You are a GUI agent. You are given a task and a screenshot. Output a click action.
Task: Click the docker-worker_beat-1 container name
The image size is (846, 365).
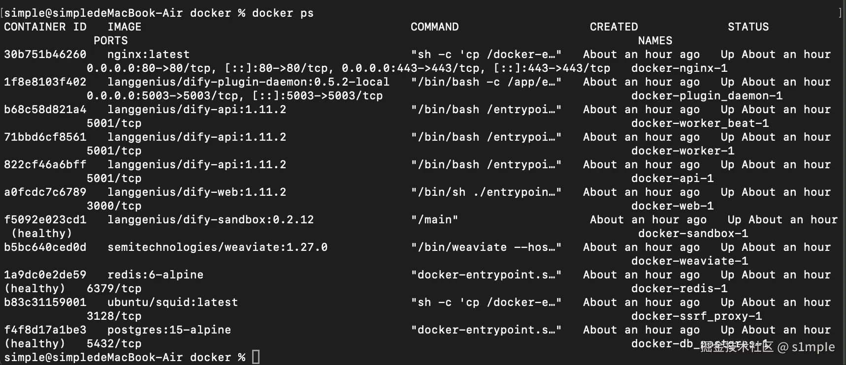click(x=700, y=123)
